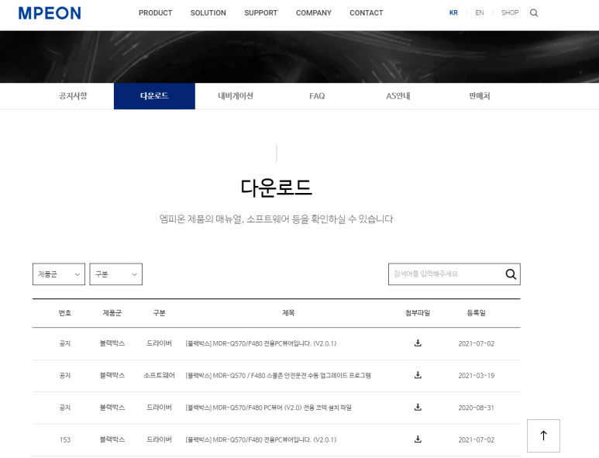Download attachment for row number 153
599x458 pixels.
[418, 439]
